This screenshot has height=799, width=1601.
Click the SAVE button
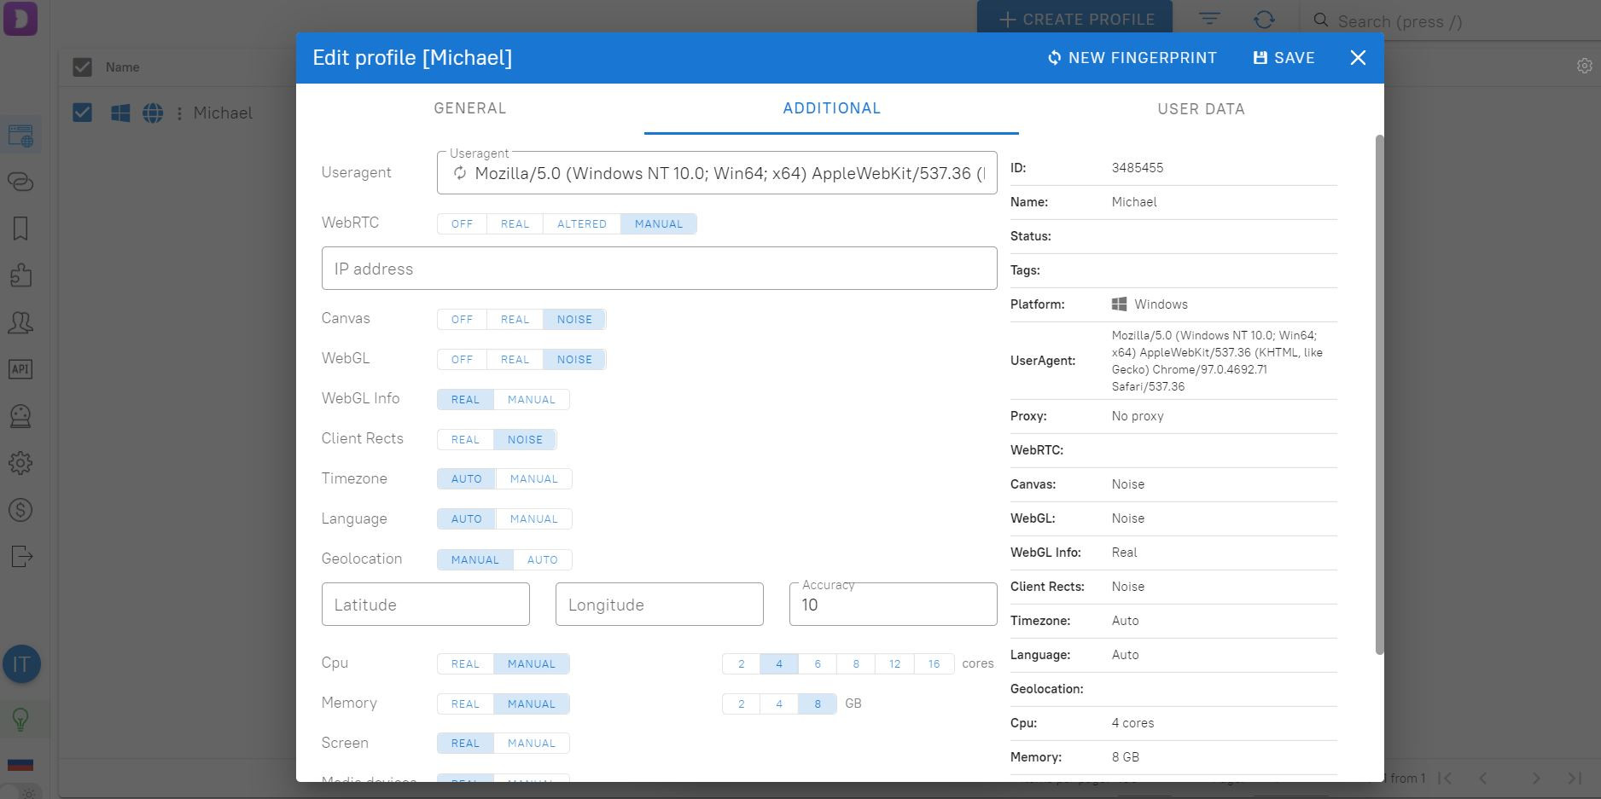click(1283, 58)
